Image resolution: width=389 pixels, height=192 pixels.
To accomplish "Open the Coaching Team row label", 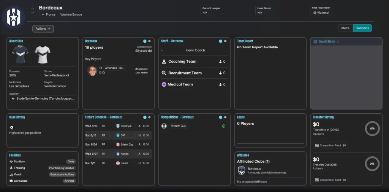I will point(182,61).
